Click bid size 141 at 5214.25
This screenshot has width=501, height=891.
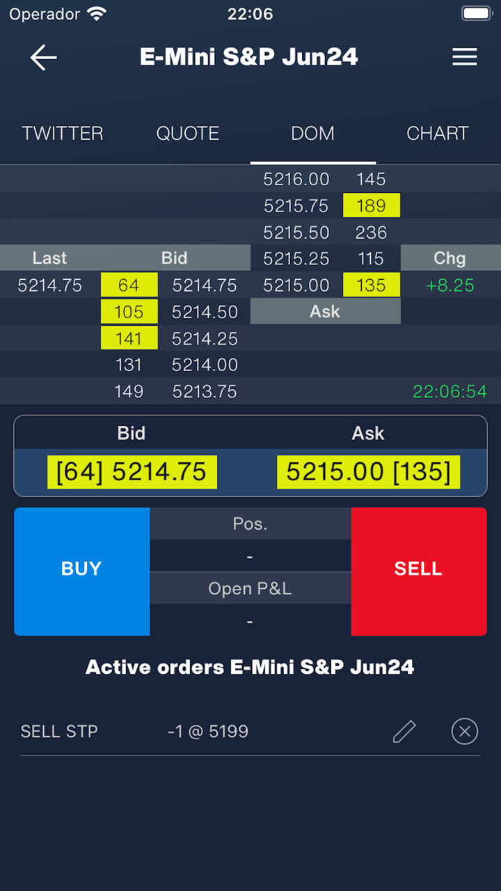(x=129, y=338)
